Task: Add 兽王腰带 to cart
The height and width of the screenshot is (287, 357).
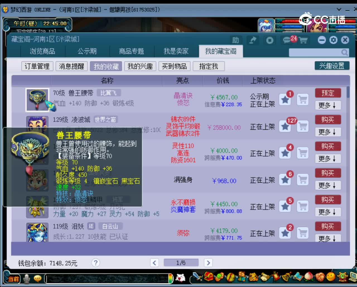Action: pyautogui.click(x=303, y=99)
